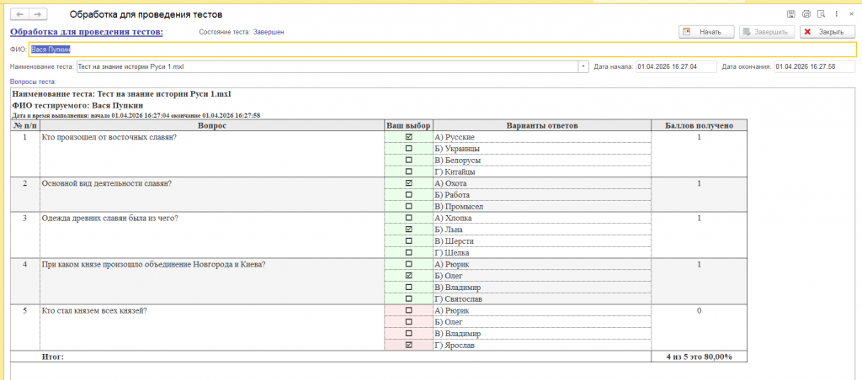Close the form with the X icon
Image resolution: width=862 pixels, height=380 pixels.
click(849, 14)
